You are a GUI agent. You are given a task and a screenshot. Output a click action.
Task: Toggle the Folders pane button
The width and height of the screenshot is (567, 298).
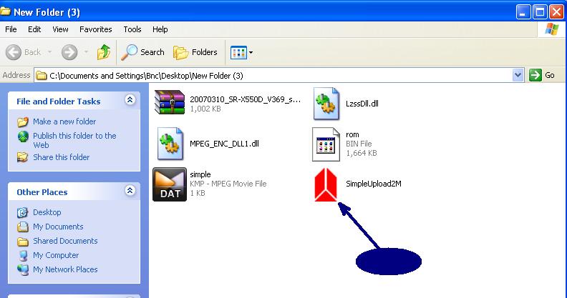[x=195, y=52]
